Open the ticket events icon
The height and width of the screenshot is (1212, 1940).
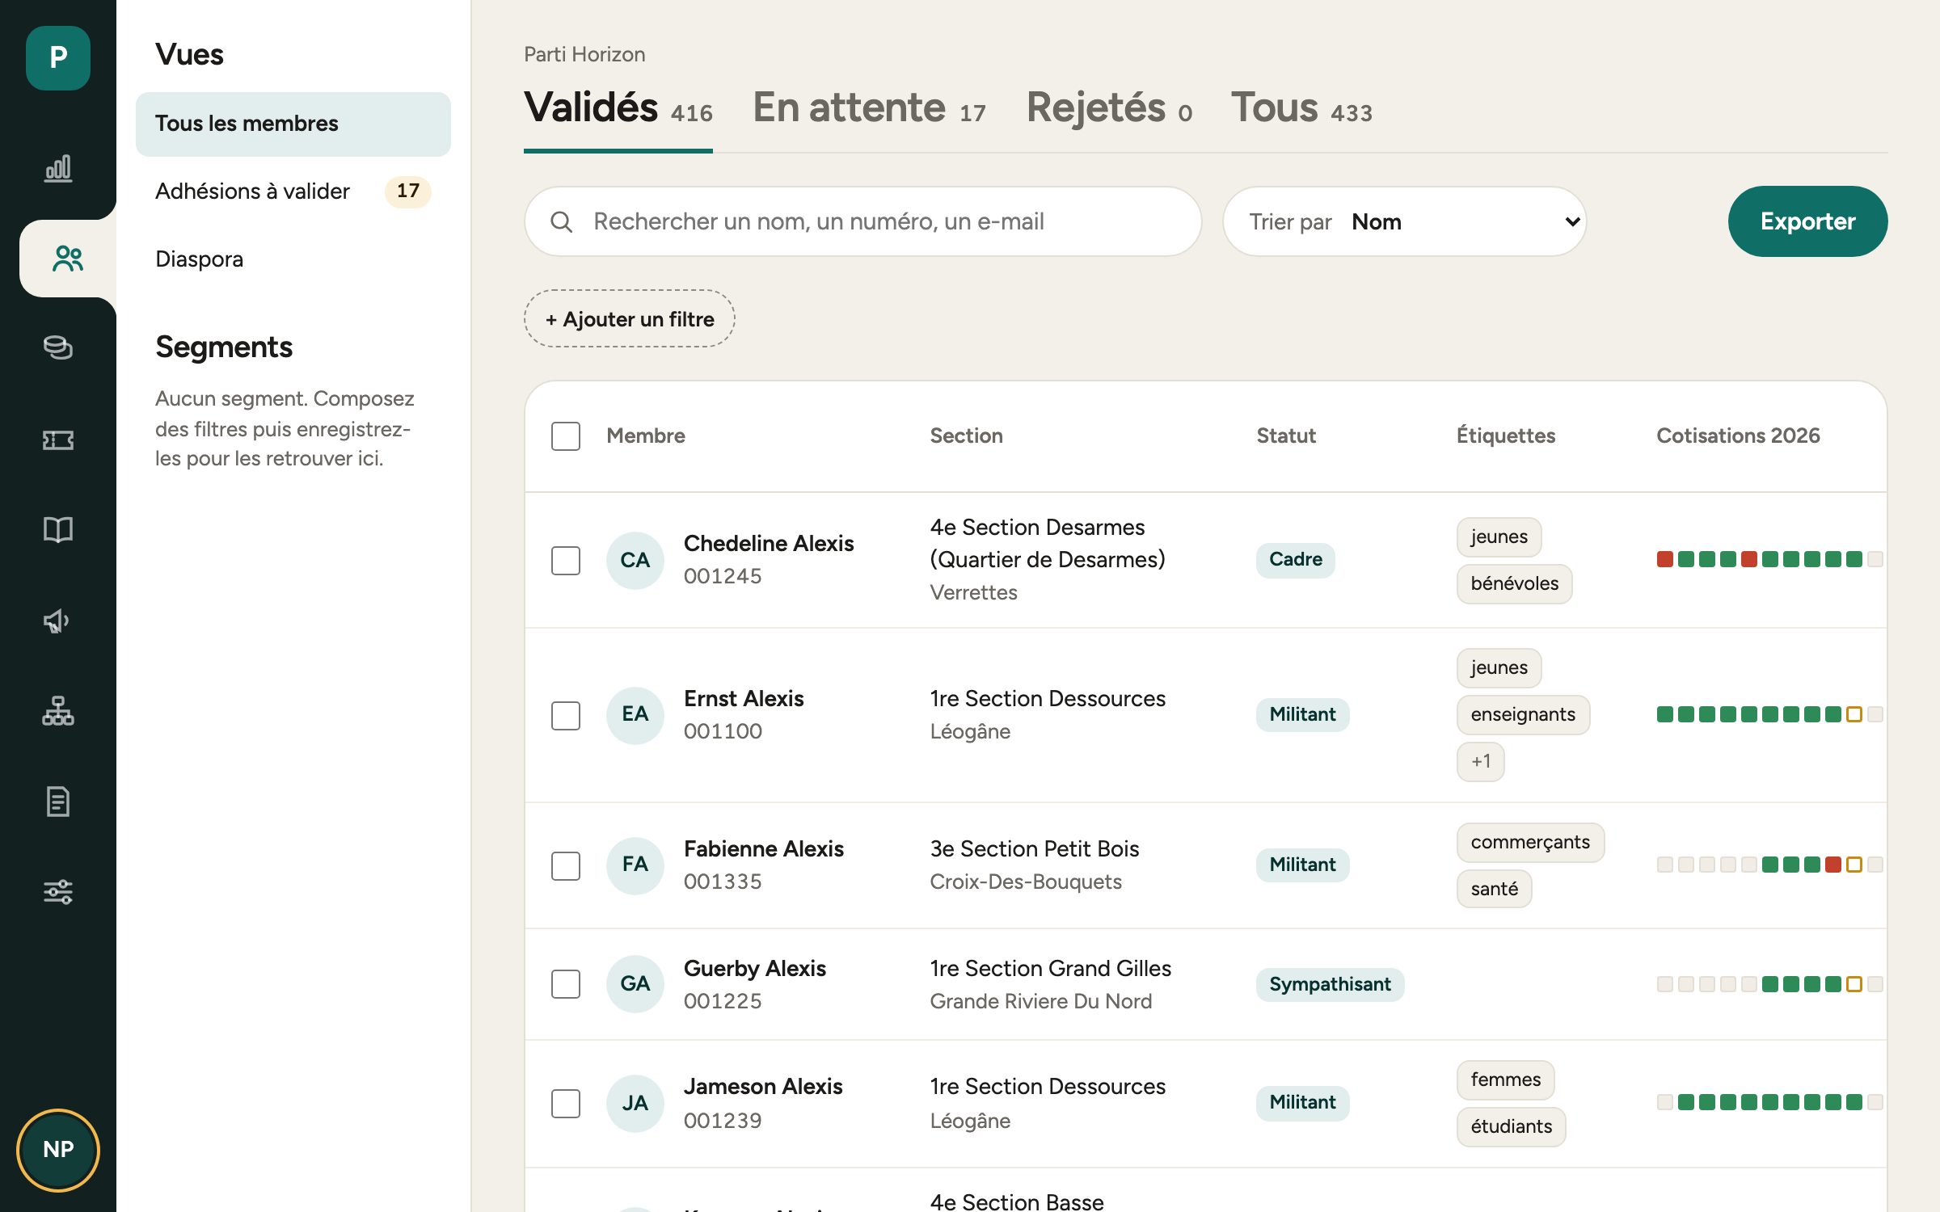[58, 440]
